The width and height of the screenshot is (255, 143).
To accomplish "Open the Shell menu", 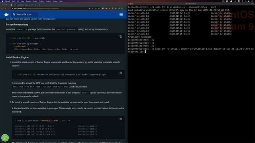I will coord(13,1).
